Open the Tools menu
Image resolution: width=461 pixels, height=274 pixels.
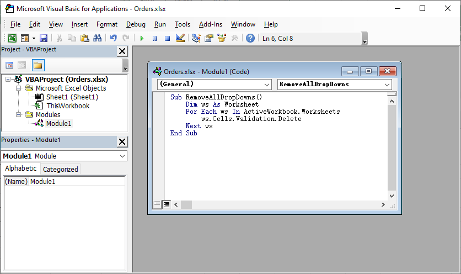(183, 24)
